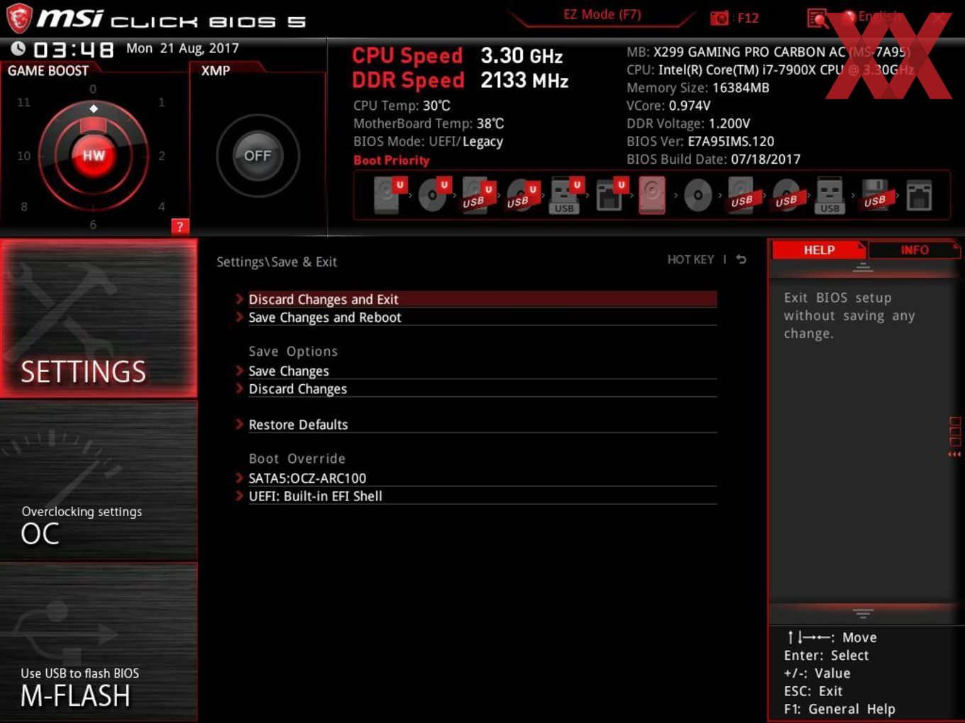
Task: Click the BIOS Build Date 07/18/2017 text
Action: point(713,159)
